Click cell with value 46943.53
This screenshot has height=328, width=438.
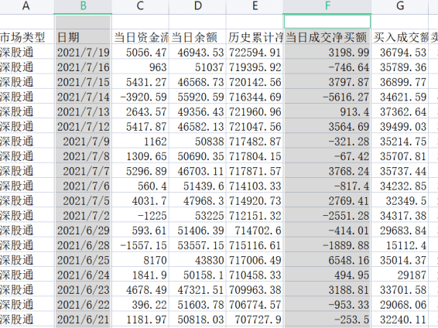pyautogui.click(x=197, y=52)
